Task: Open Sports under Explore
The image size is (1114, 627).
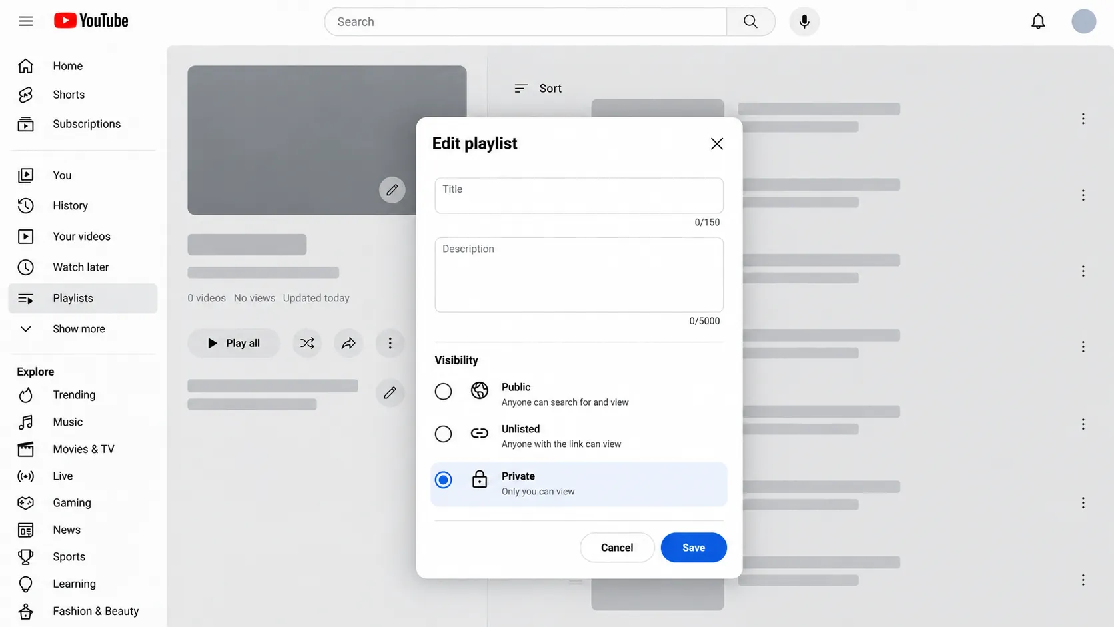Action: click(83, 556)
